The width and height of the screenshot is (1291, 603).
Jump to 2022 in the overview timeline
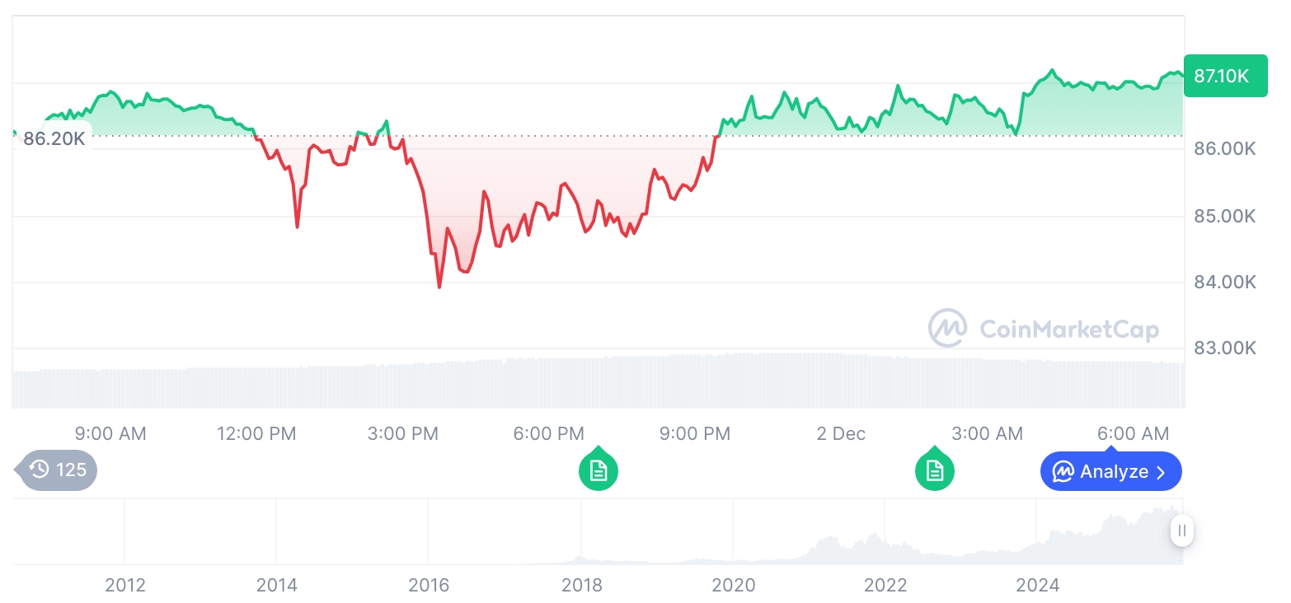click(x=885, y=585)
